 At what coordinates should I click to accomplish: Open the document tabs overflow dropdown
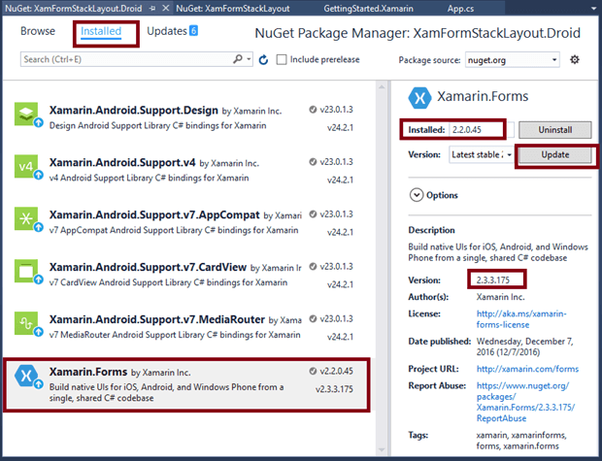click(x=593, y=8)
